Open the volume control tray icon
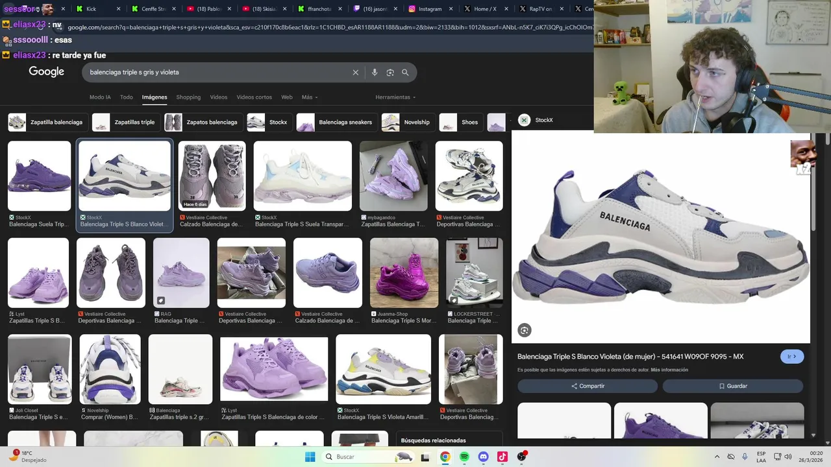Screen dimensions: 831x467 [788, 457]
